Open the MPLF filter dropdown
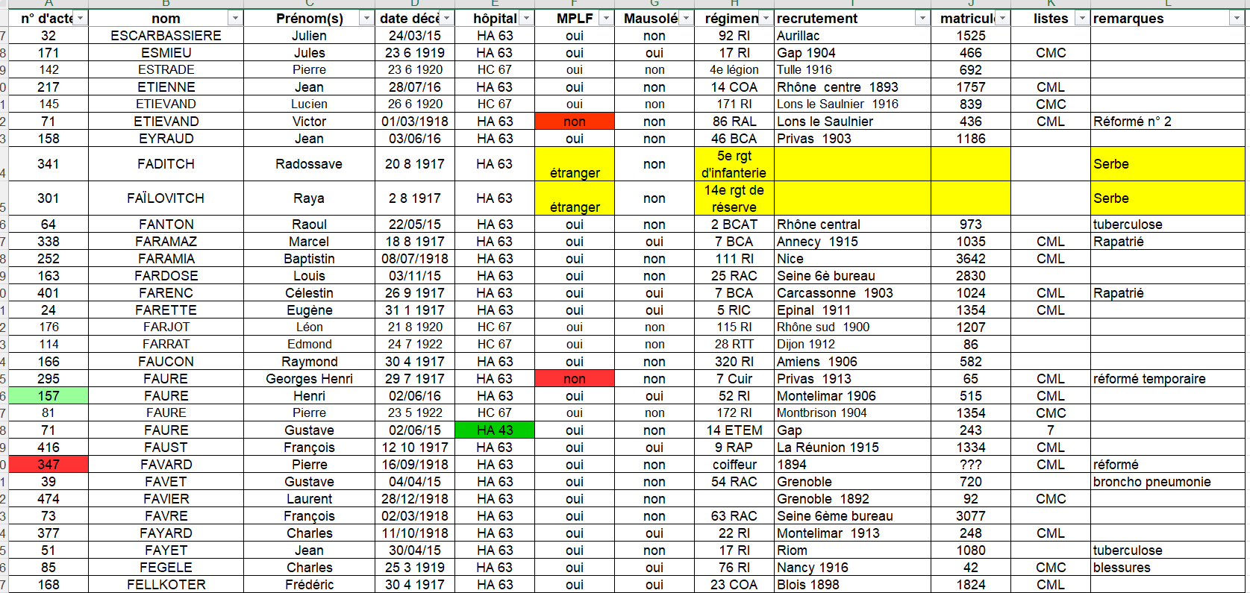The height and width of the screenshot is (593, 1250). (x=606, y=19)
